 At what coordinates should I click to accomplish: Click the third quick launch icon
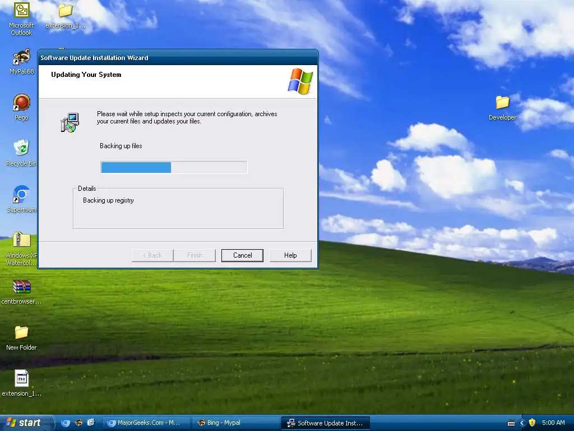click(x=91, y=423)
